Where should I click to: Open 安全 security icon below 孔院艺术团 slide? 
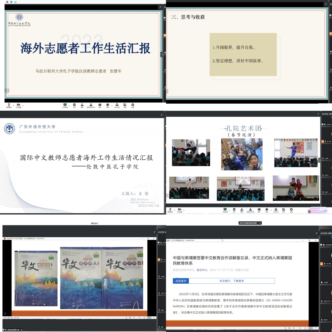tap(234, 210)
